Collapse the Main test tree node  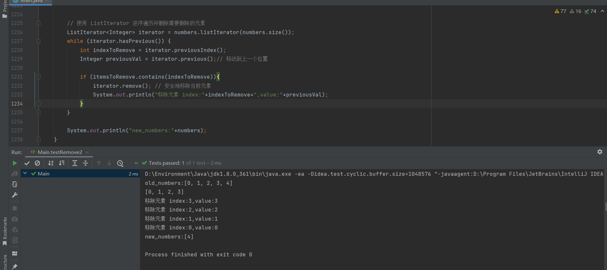click(x=25, y=174)
